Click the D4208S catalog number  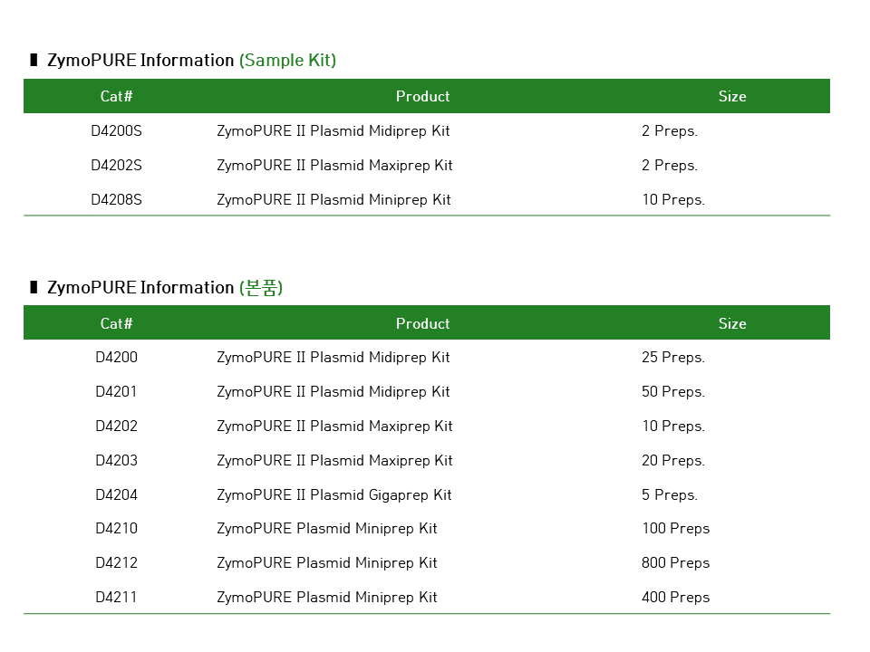click(116, 200)
